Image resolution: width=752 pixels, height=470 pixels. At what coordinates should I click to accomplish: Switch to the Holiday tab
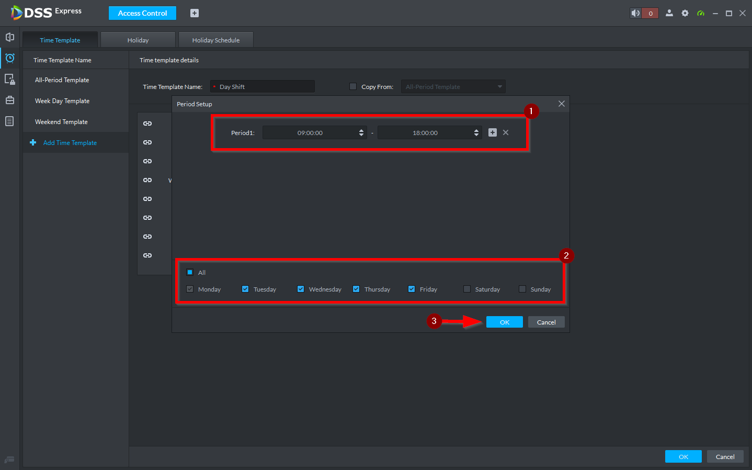138,40
